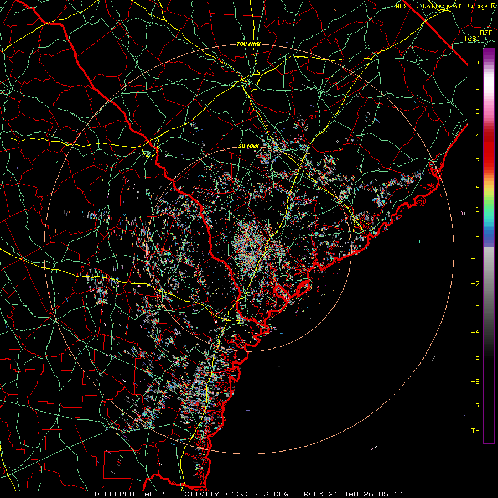Click the 100 NMI range ring label
The width and height of the screenshot is (498, 498).
click(248, 44)
